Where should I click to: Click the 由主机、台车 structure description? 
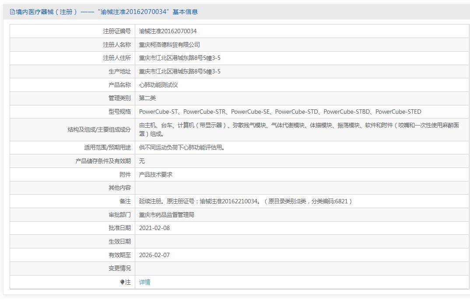tap(299, 129)
